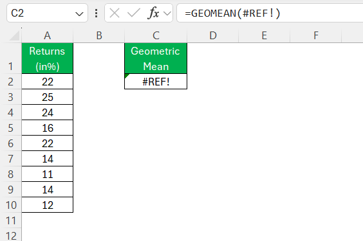Select row 1 header

tap(11, 58)
